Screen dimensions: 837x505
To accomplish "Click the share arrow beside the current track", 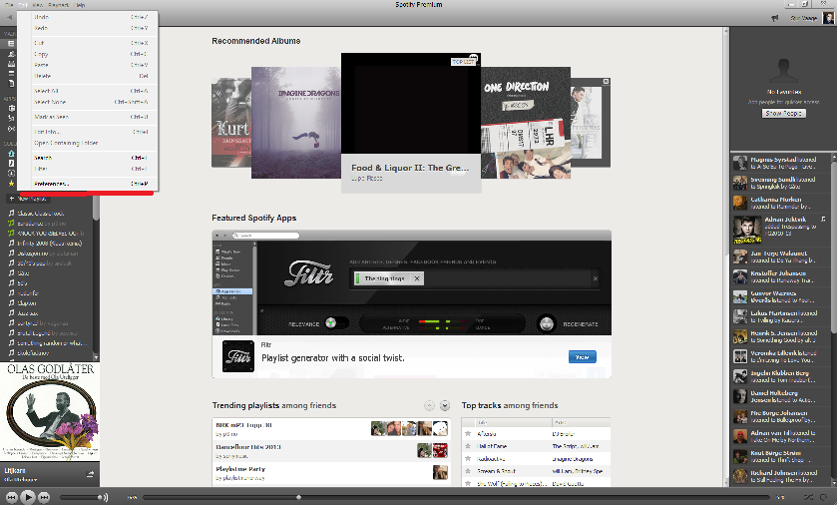I will pyautogui.click(x=90, y=473).
